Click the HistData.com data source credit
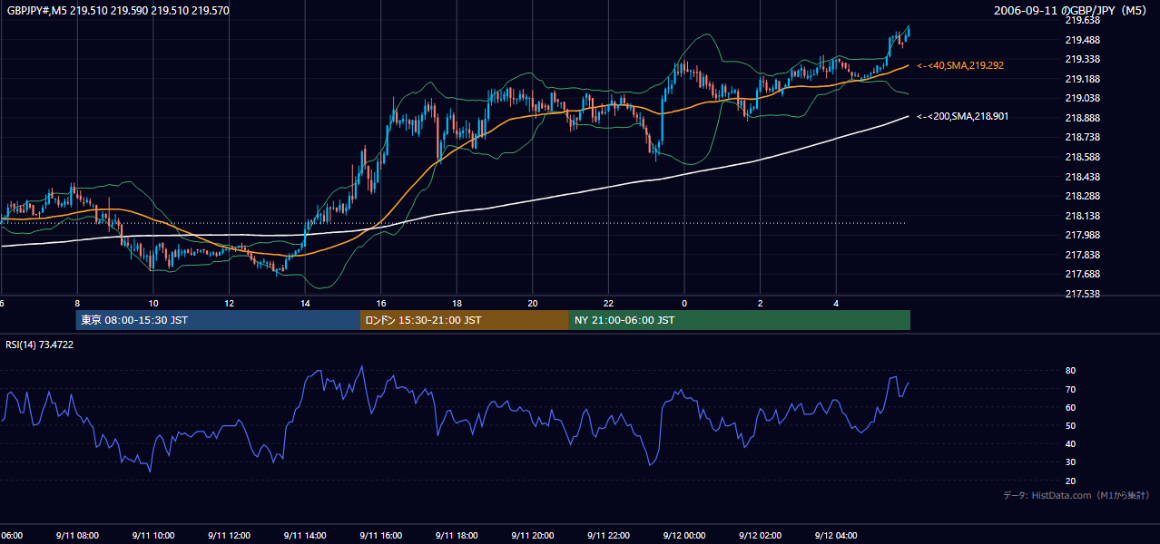Image resolution: width=1160 pixels, height=544 pixels. click(x=1076, y=495)
